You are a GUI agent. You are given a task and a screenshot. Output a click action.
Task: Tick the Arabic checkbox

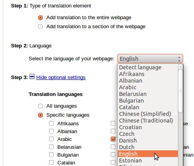click(51, 139)
